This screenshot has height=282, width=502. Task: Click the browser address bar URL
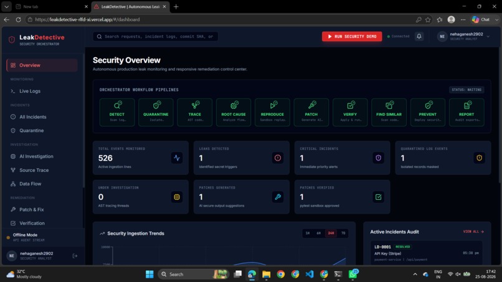(87, 19)
